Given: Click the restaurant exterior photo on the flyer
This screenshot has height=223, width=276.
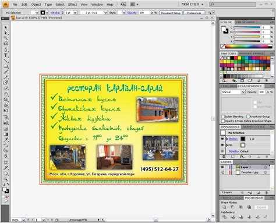Looking at the screenshot, I should pos(157,109).
